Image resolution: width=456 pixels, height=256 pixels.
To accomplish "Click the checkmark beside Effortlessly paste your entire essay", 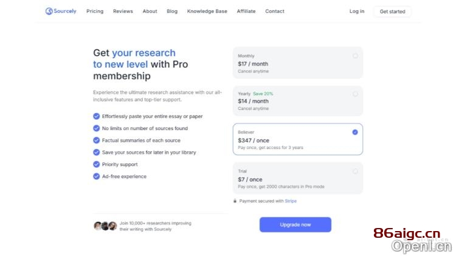I will [96, 116].
